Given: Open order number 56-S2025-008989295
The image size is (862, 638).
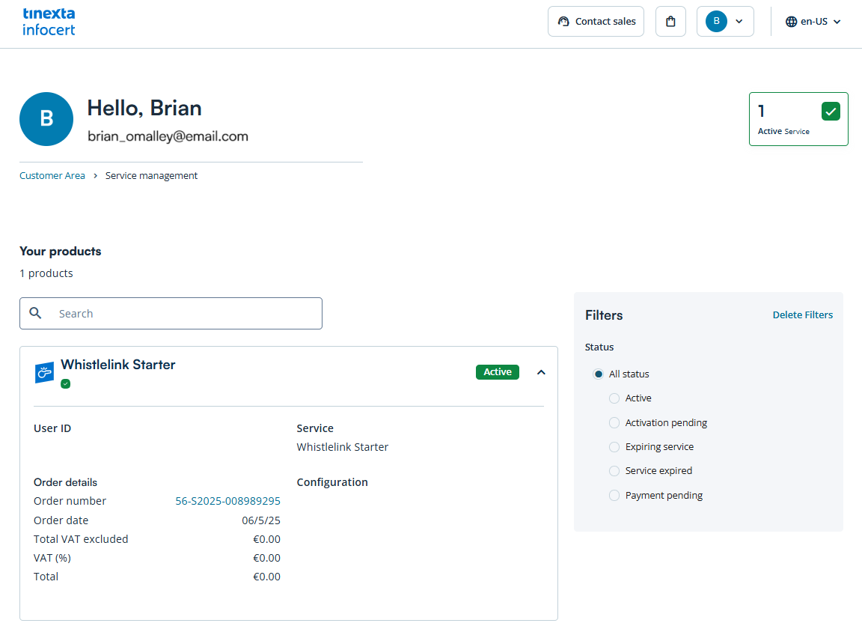Looking at the screenshot, I should click(x=227, y=501).
